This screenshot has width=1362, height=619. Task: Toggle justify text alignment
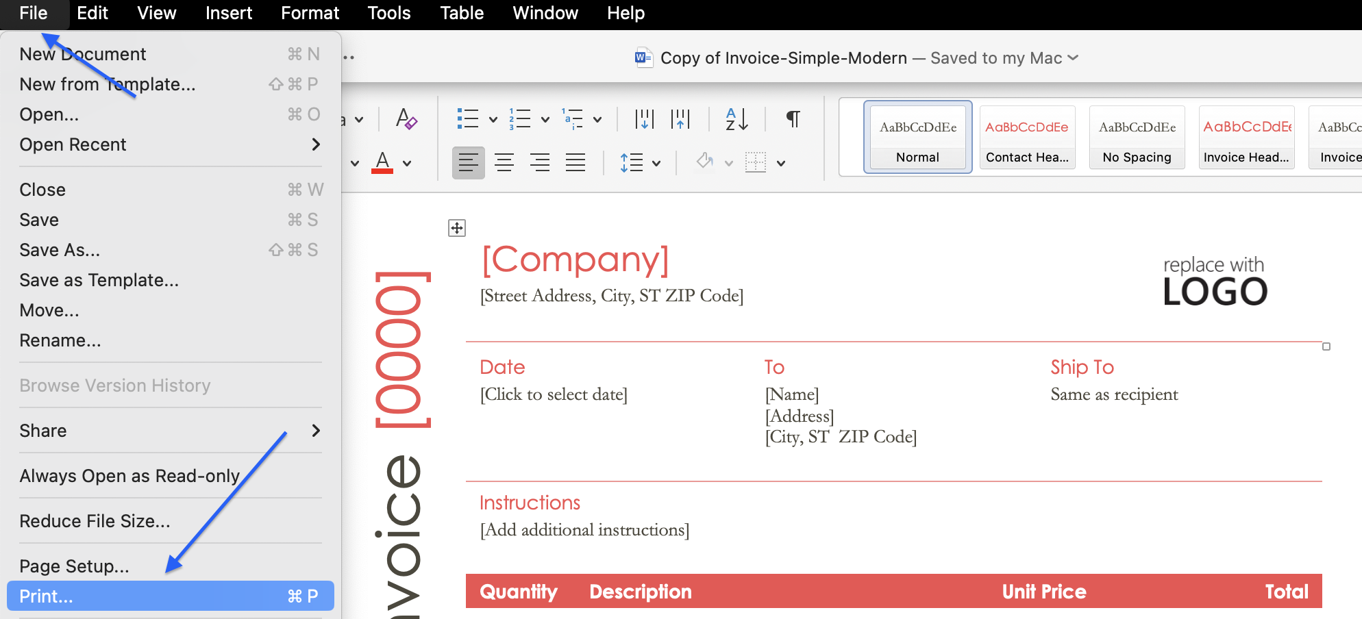click(575, 163)
